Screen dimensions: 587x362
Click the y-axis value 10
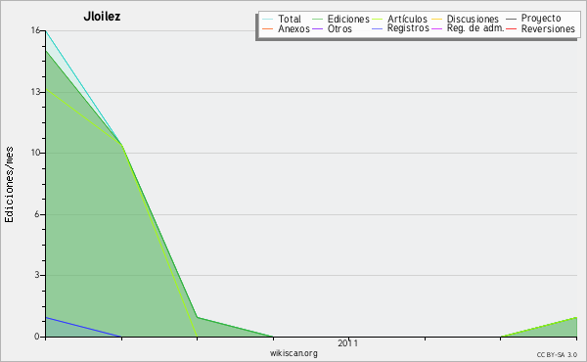click(35, 153)
